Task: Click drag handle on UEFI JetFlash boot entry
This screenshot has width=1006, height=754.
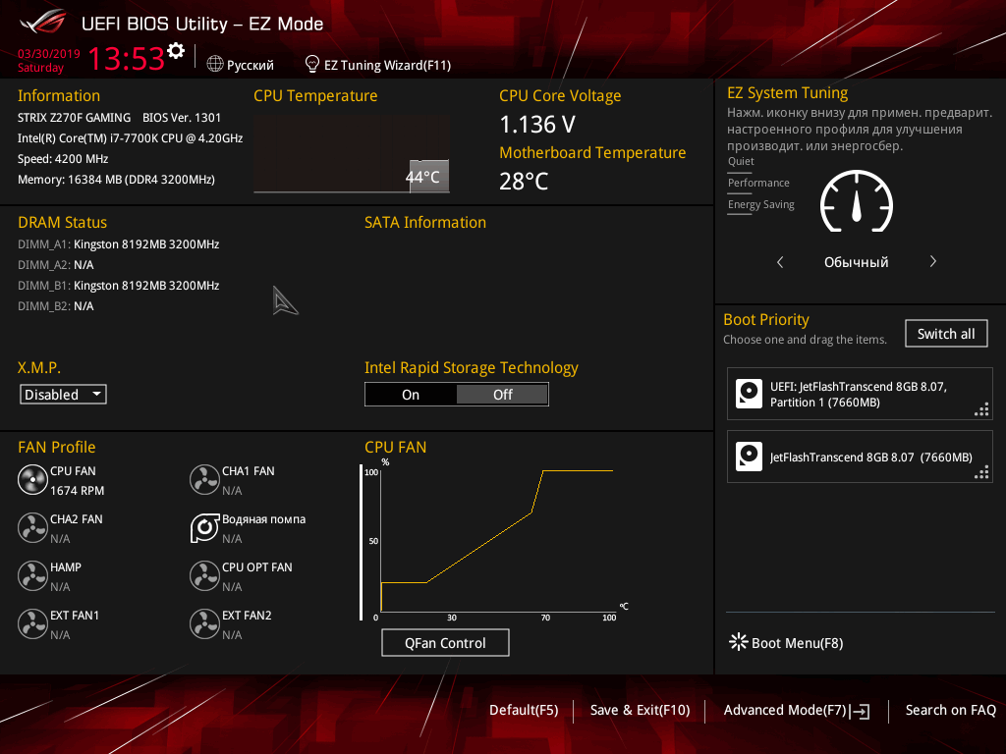Action: [x=981, y=409]
